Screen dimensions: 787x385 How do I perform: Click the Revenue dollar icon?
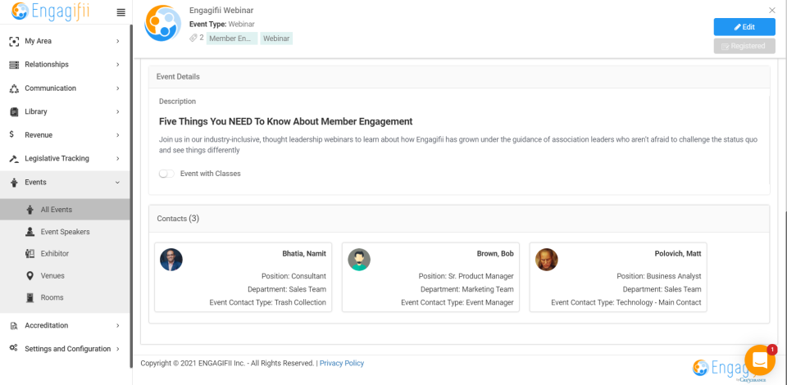[x=12, y=135]
